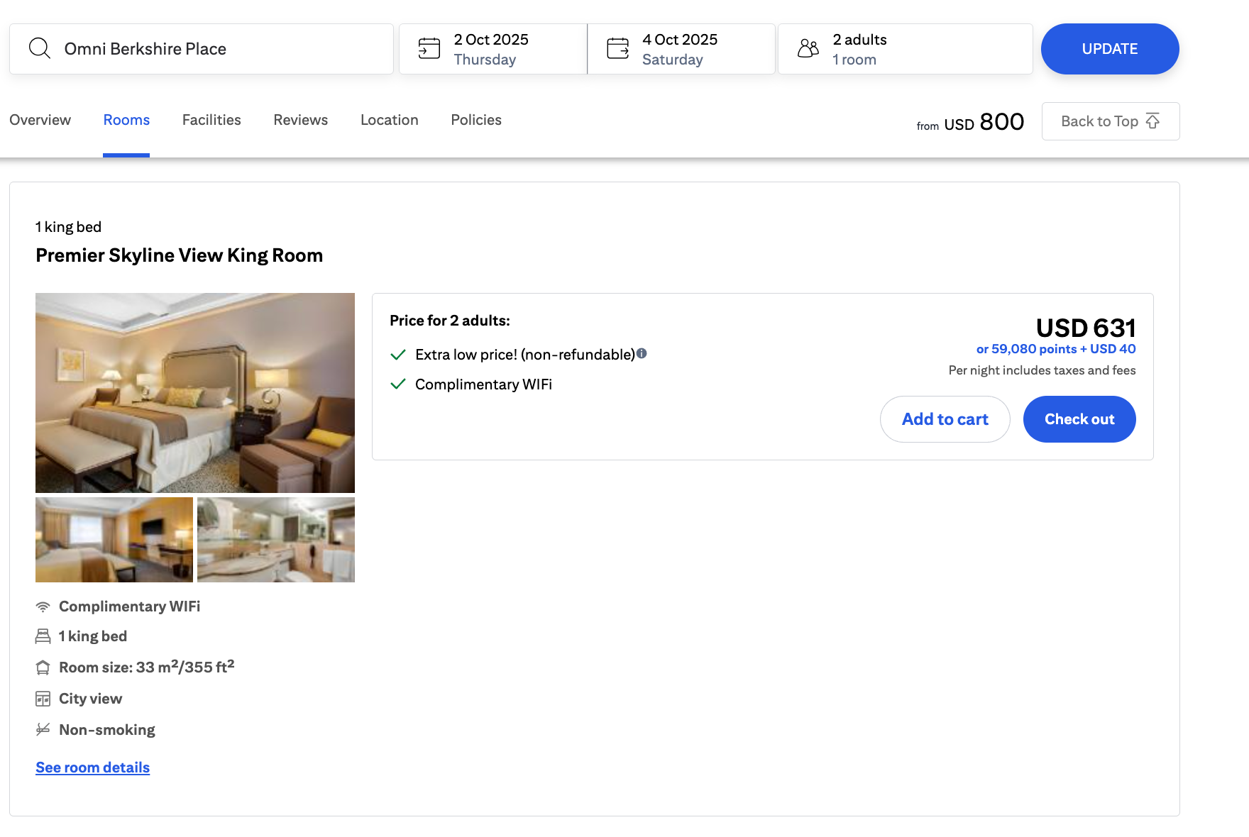
Task: Open the 2 Oct 2025 check-in date picker
Action: coord(493,49)
